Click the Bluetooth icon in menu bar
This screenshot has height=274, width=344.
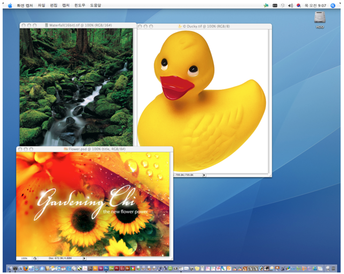282,5
